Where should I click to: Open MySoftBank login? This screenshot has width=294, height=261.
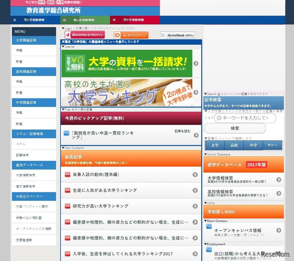(x=178, y=35)
